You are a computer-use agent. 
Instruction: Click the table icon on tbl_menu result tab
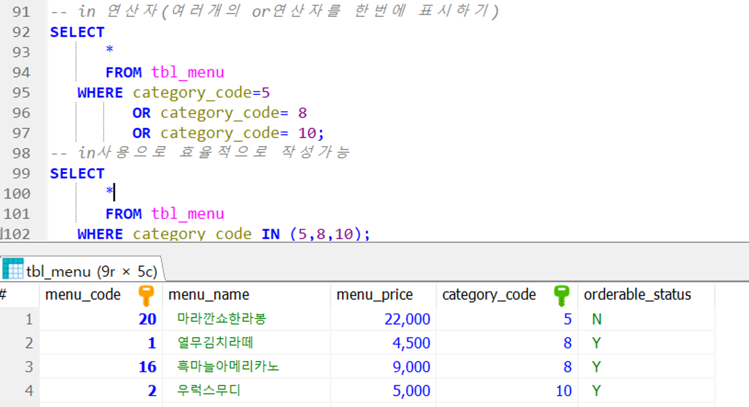pos(13,269)
